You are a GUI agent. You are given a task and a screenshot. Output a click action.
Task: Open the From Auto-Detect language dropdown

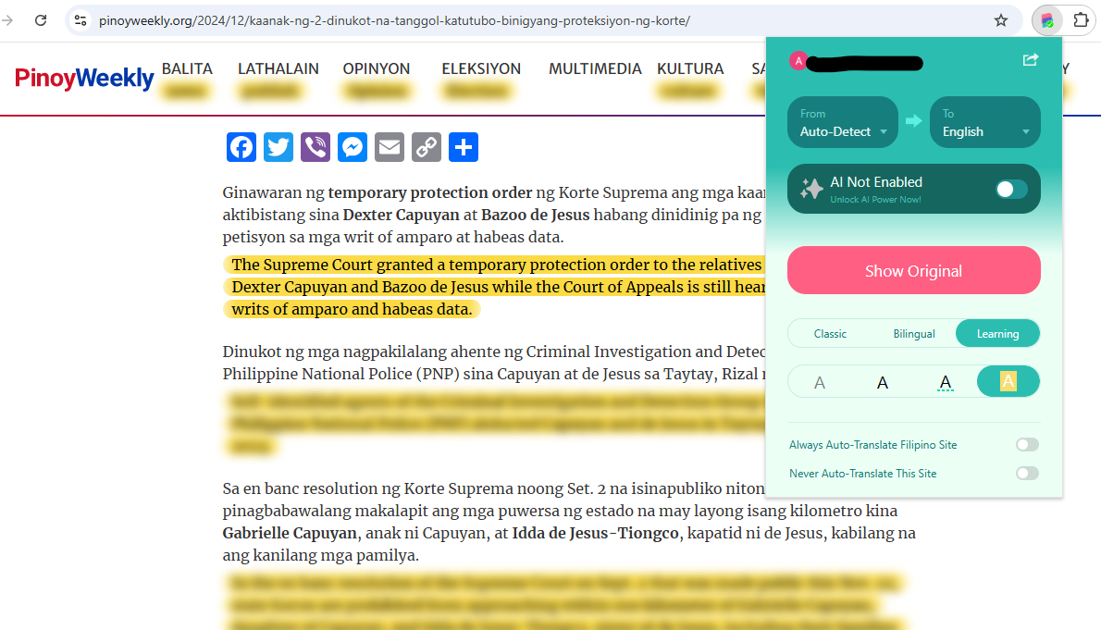pyautogui.click(x=842, y=121)
